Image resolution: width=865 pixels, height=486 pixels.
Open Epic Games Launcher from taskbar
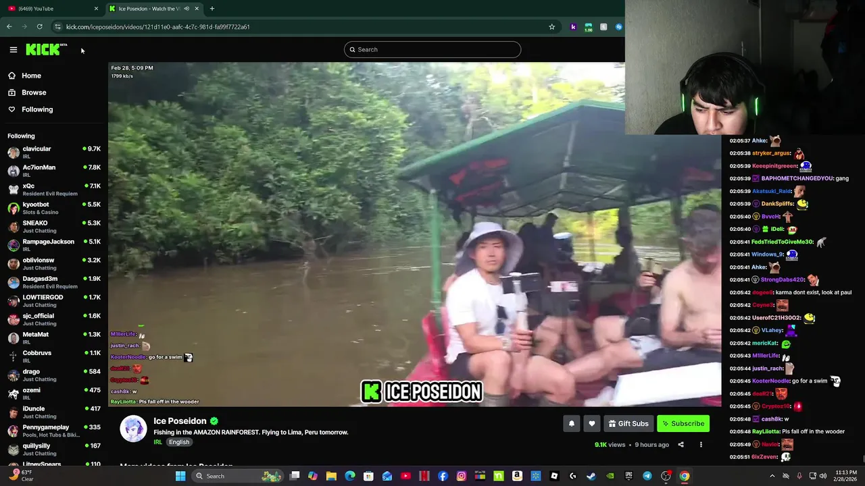pyautogui.click(x=628, y=476)
